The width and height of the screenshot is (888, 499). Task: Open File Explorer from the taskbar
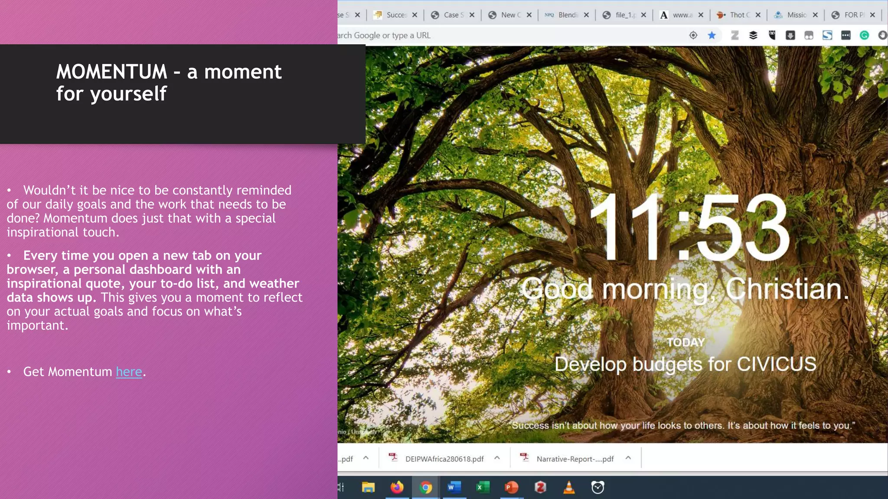pyautogui.click(x=368, y=487)
